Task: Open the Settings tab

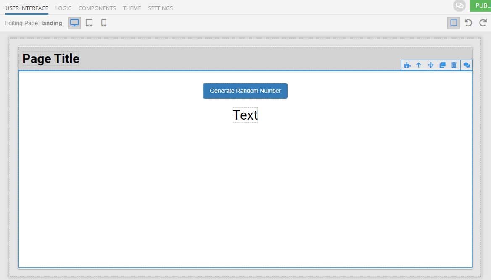Action: point(160,8)
